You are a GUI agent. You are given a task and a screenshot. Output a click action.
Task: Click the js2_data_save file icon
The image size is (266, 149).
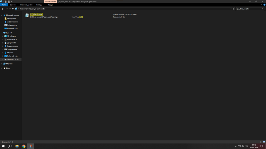(27, 15)
